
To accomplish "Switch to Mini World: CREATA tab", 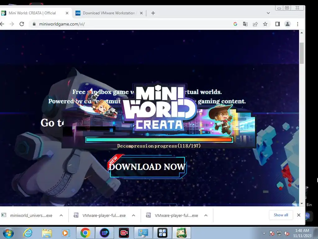I will [x=32, y=13].
